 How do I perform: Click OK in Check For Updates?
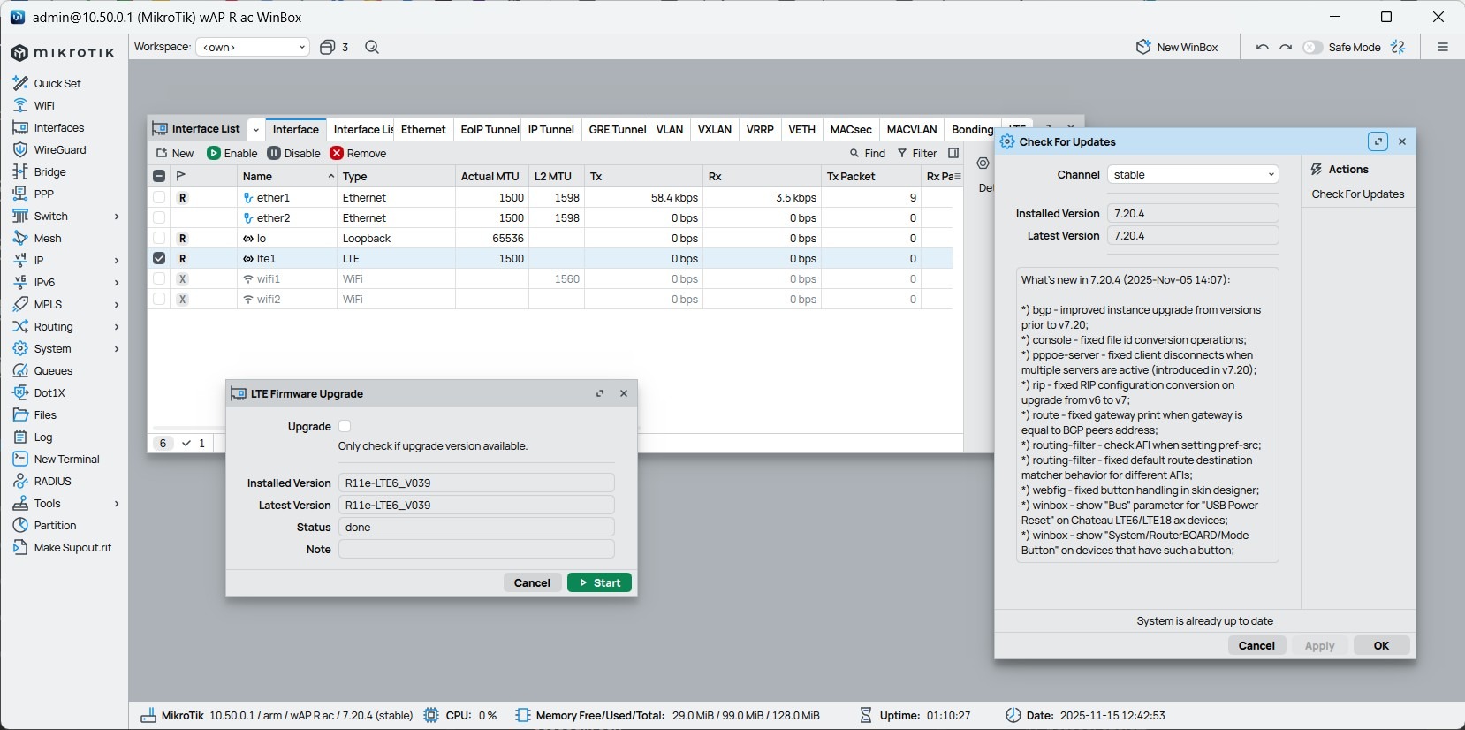1381,645
